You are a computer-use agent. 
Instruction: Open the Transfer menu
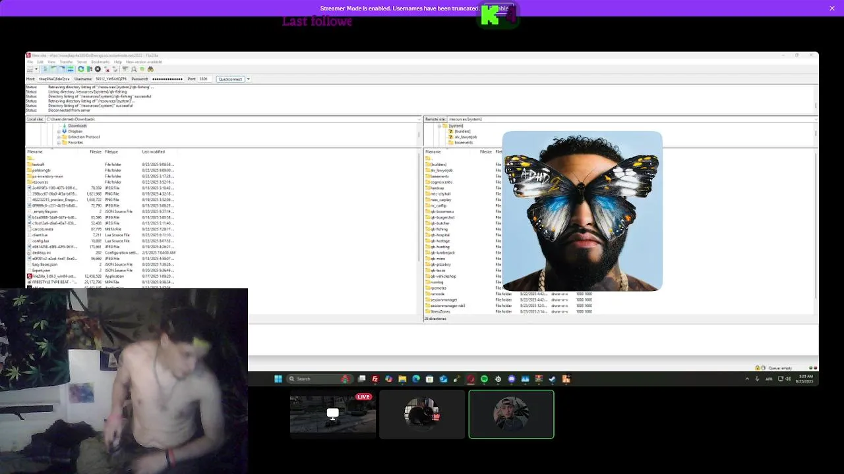coord(66,62)
